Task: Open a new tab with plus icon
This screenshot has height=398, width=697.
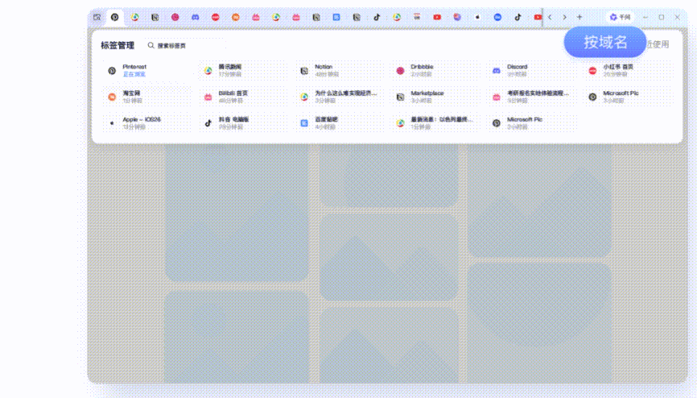Action: (x=579, y=17)
